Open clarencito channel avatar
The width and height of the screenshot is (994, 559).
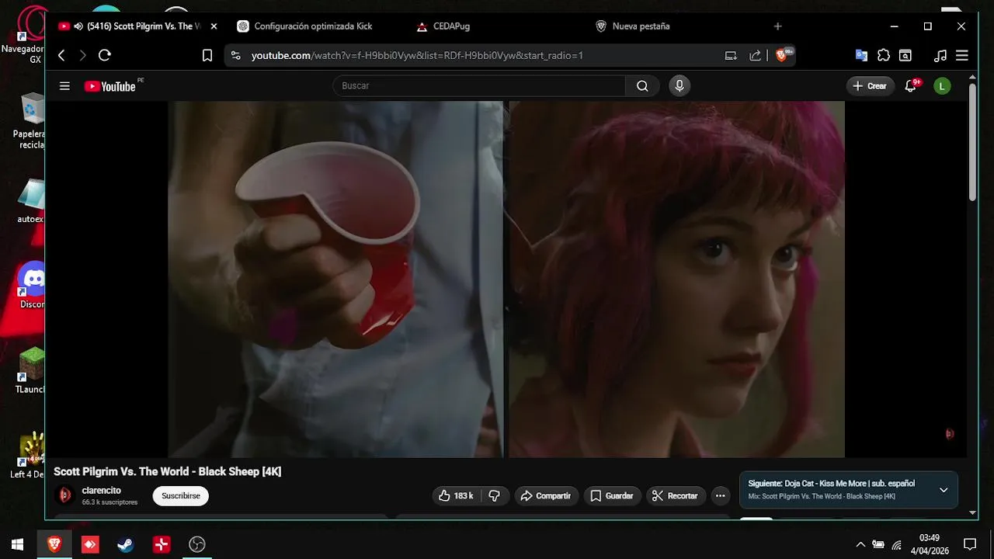tap(65, 495)
